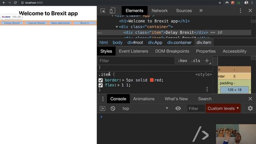Image resolution: width=256 pixels, height=144 pixels.
Task: Click the Cancel Brexit item
Action: (36, 23)
